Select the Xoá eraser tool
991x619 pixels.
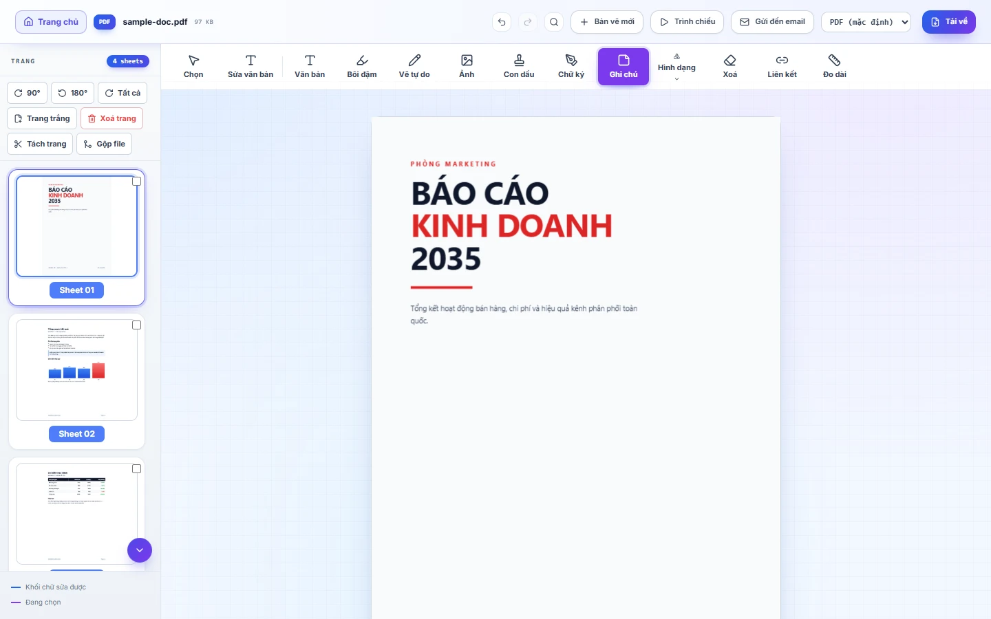(730, 67)
